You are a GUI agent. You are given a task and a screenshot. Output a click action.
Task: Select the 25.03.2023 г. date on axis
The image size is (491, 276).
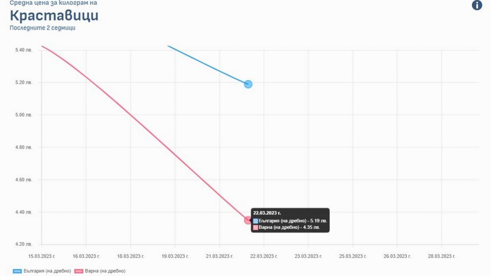[x=352, y=256]
